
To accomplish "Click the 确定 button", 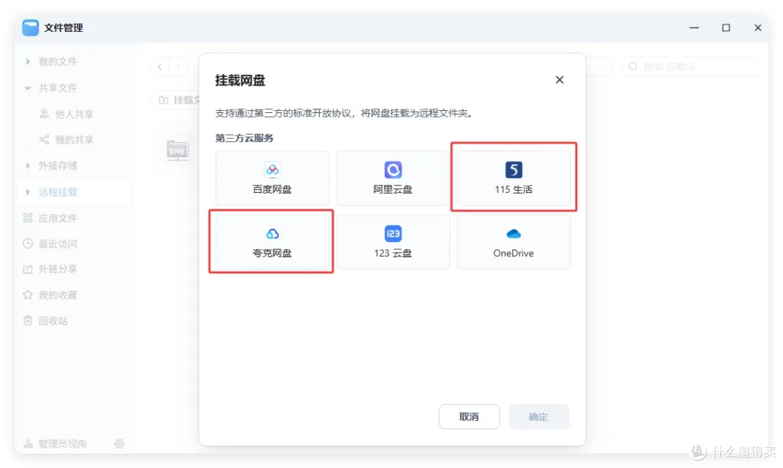I will 538,417.
